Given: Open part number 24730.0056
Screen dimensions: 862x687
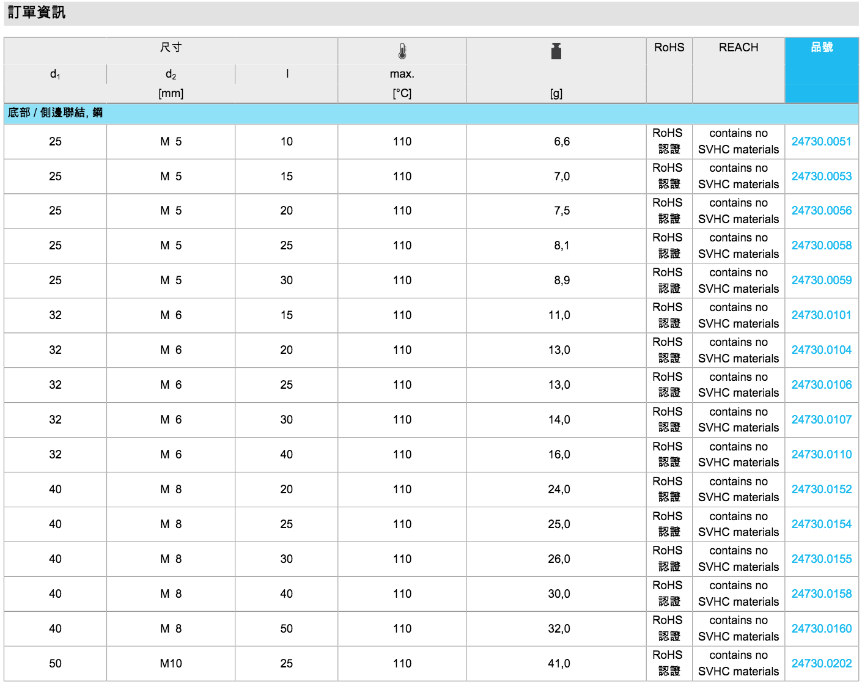Looking at the screenshot, I should [821, 210].
